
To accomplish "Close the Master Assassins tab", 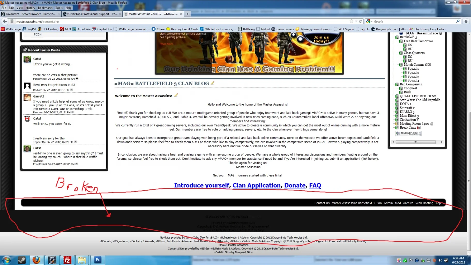I will coord(181,14).
